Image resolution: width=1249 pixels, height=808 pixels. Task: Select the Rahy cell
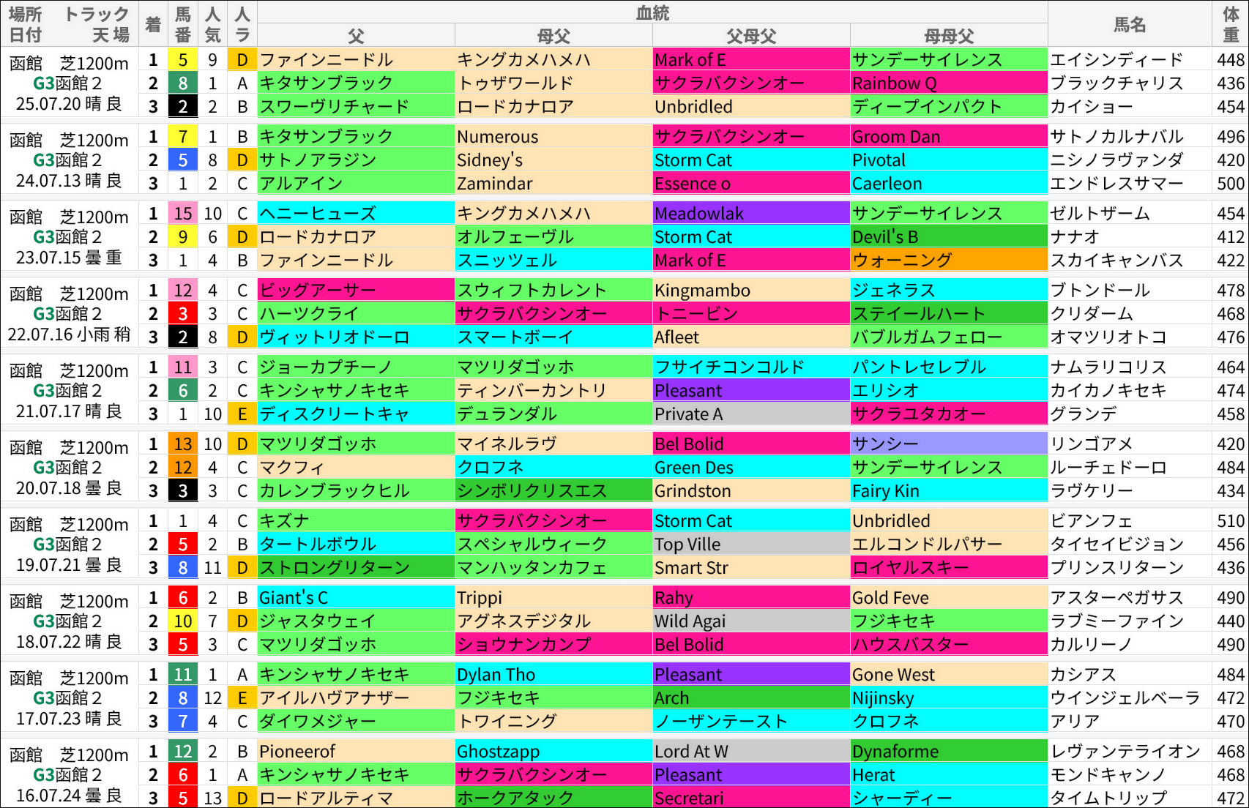point(751,597)
